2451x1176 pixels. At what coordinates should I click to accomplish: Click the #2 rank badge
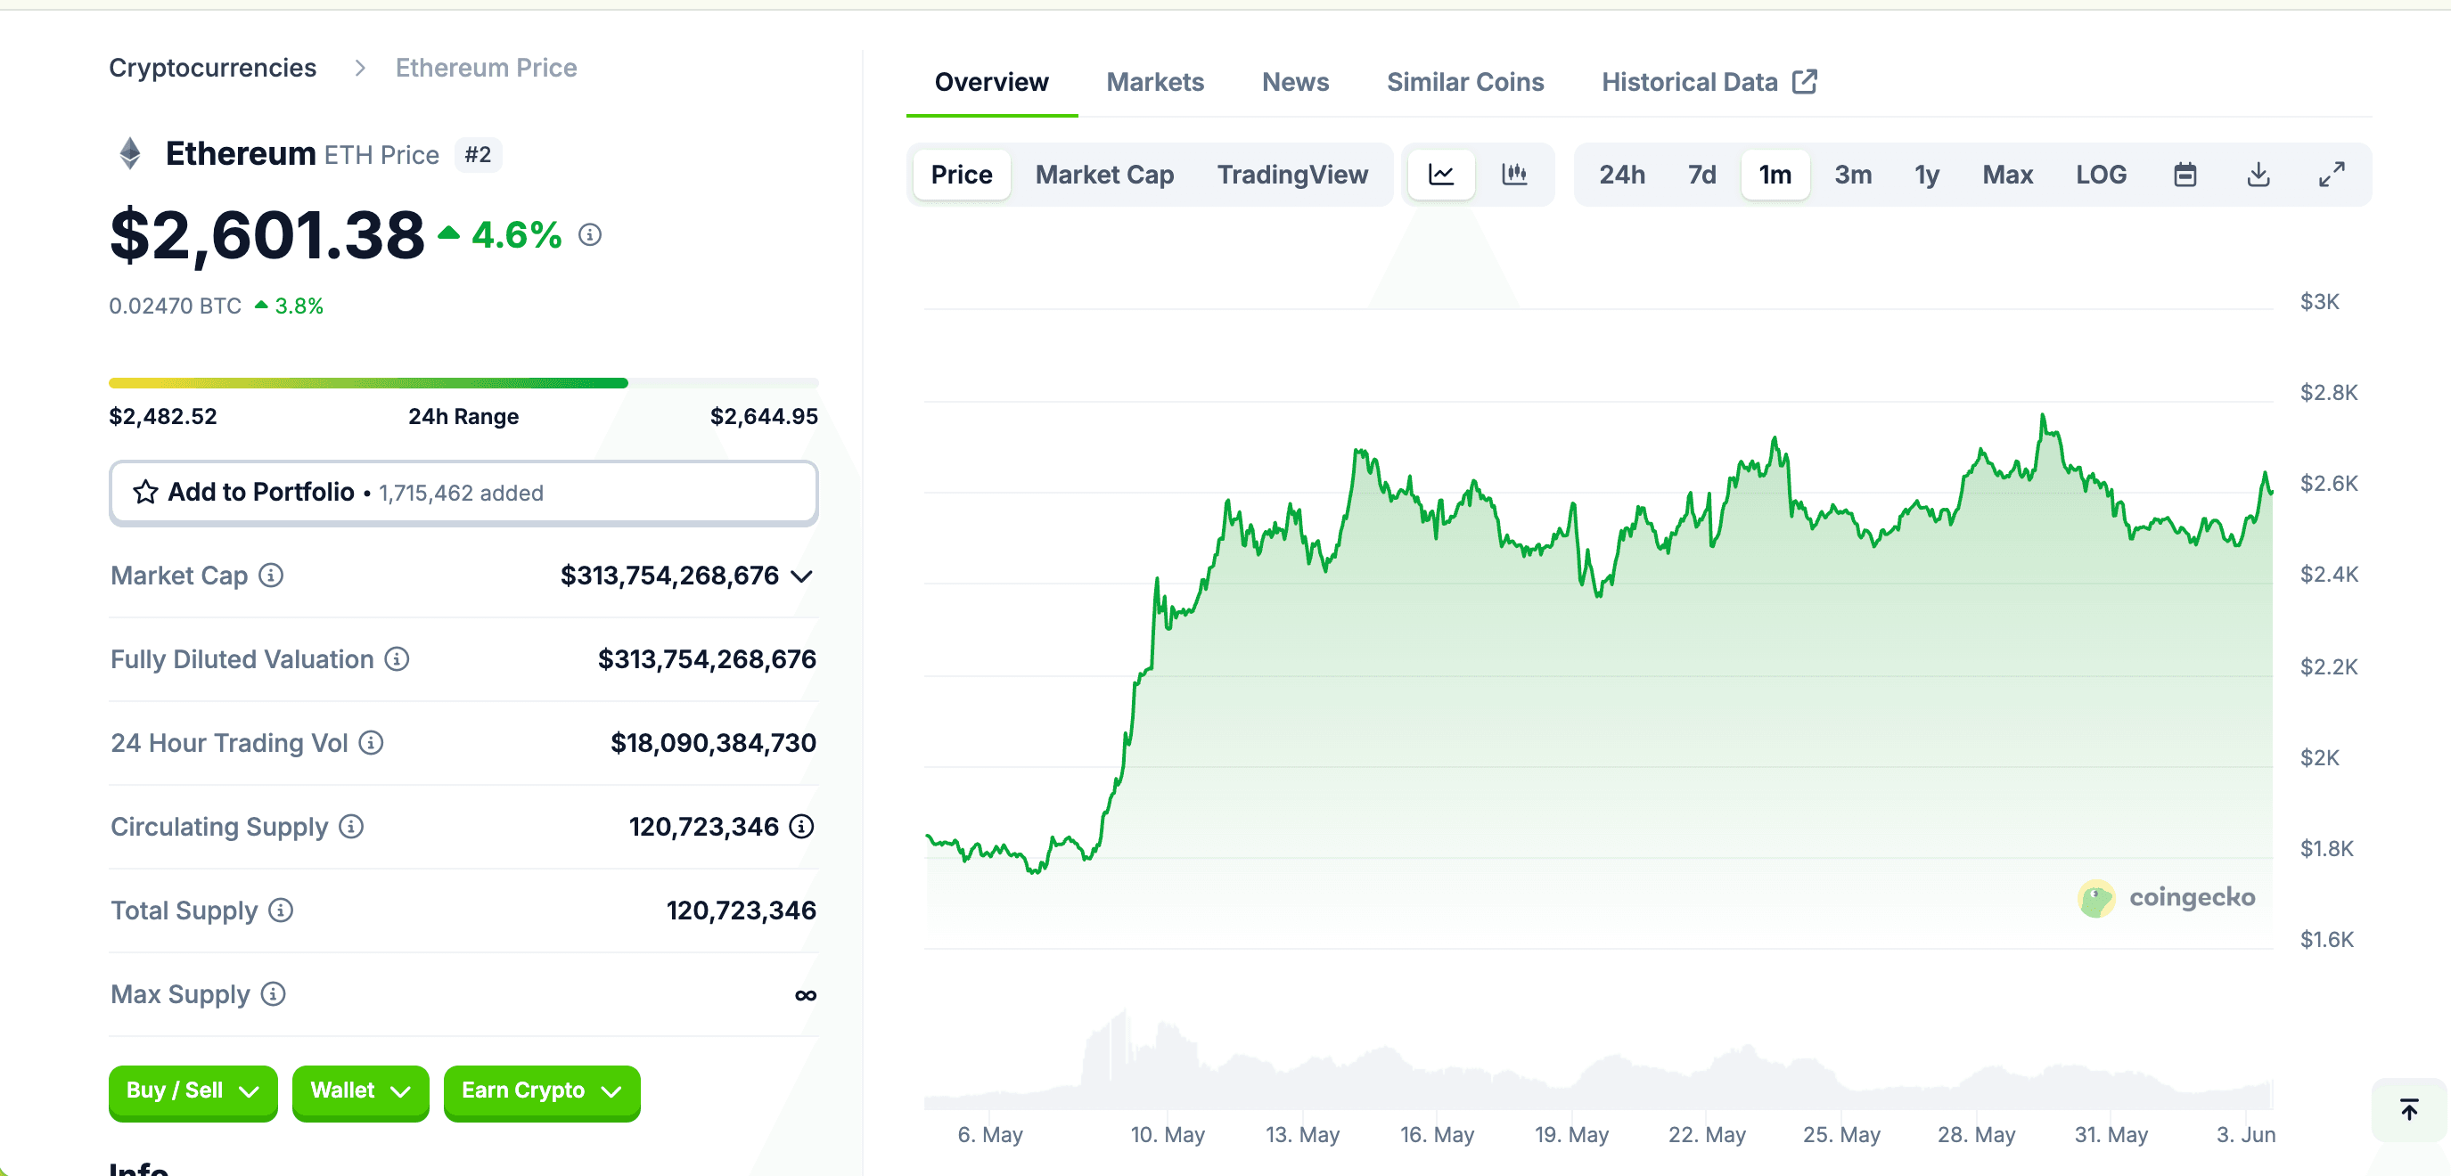[x=478, y=154]
